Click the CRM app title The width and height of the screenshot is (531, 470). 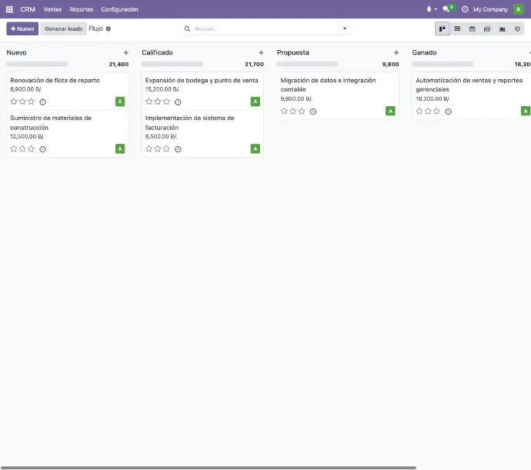[x=28, y=9]
